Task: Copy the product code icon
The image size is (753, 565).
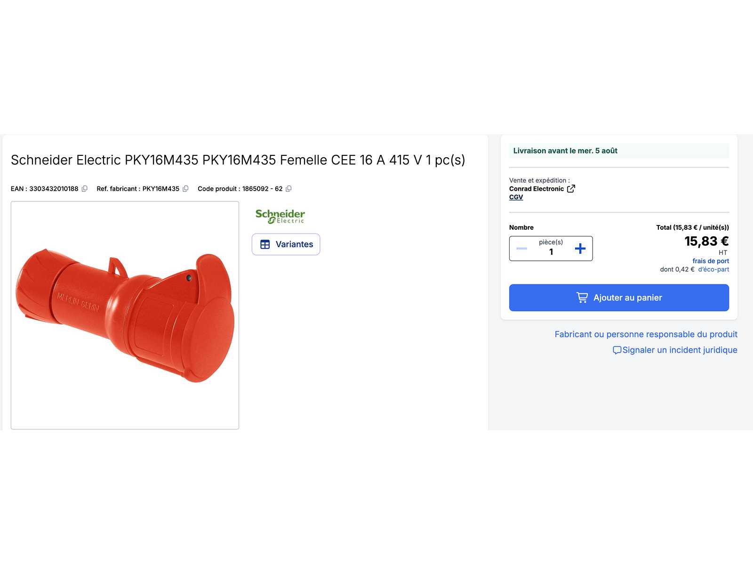Action: (x=288, y=189)
